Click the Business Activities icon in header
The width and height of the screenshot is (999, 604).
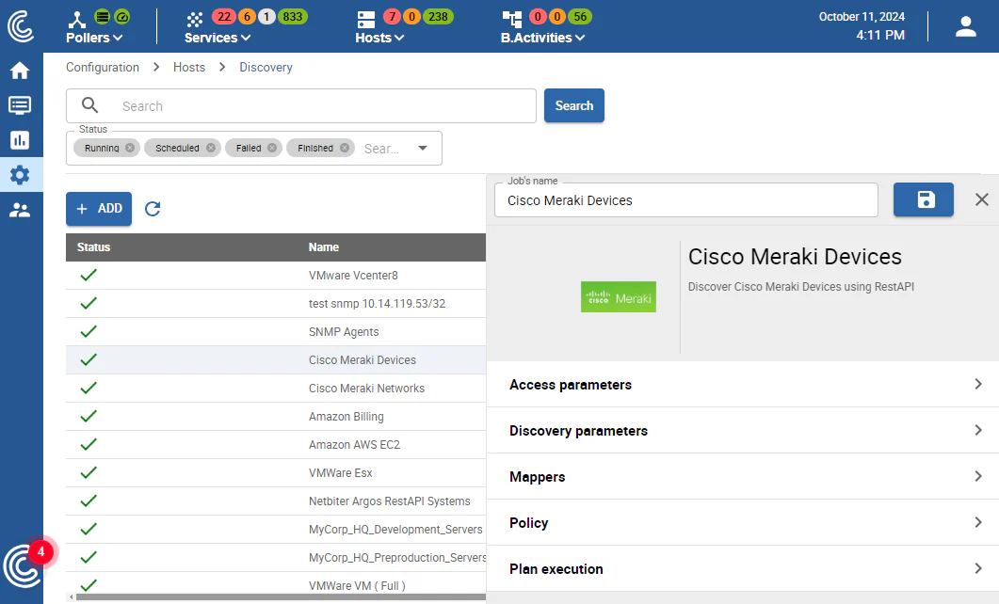(511, 19)
